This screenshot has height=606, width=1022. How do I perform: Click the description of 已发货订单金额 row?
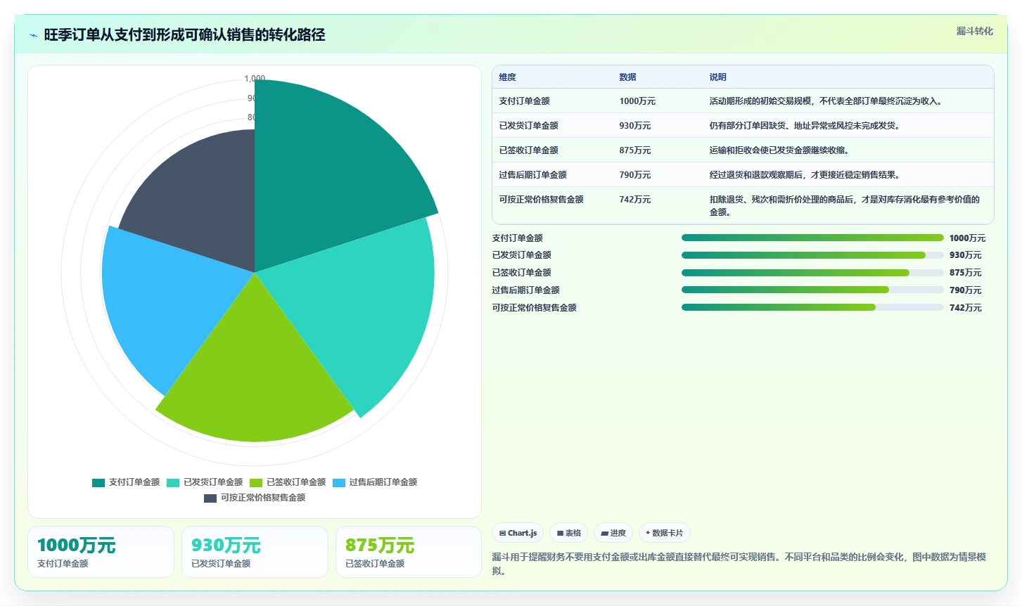804,126
